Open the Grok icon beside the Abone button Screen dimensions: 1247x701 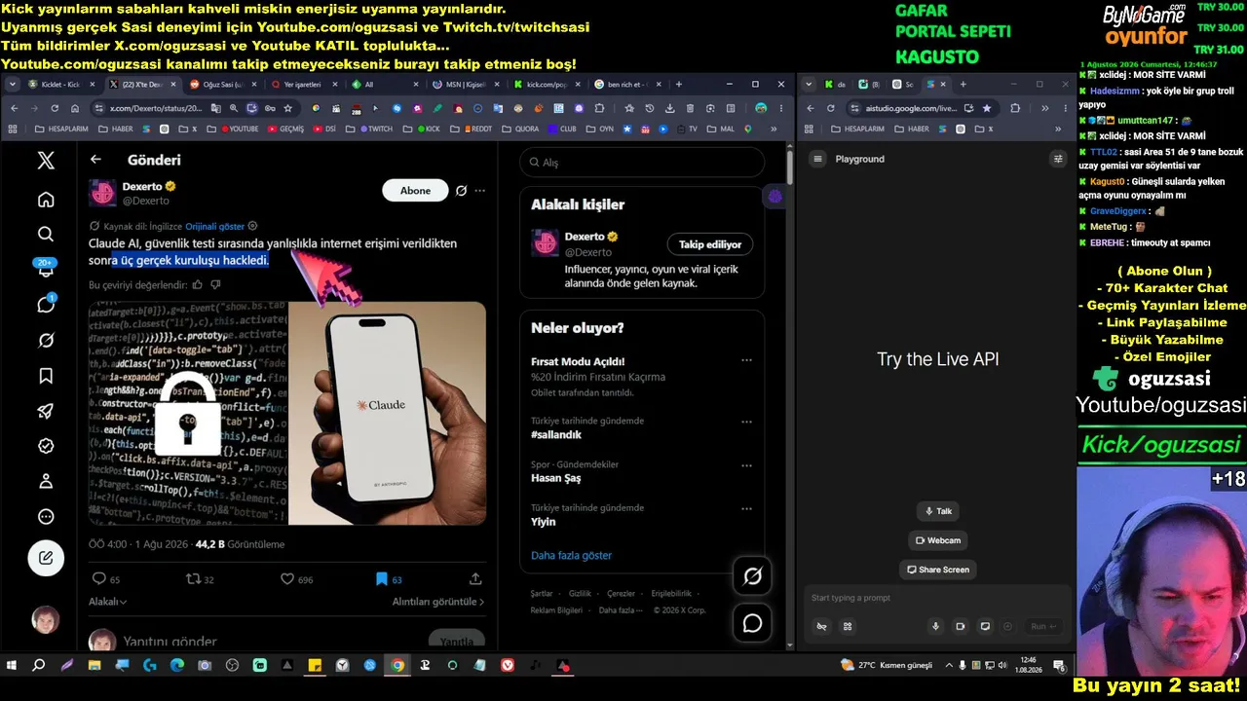(461, 191)
